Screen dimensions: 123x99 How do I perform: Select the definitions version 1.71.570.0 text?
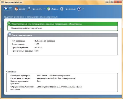[59, 87]
